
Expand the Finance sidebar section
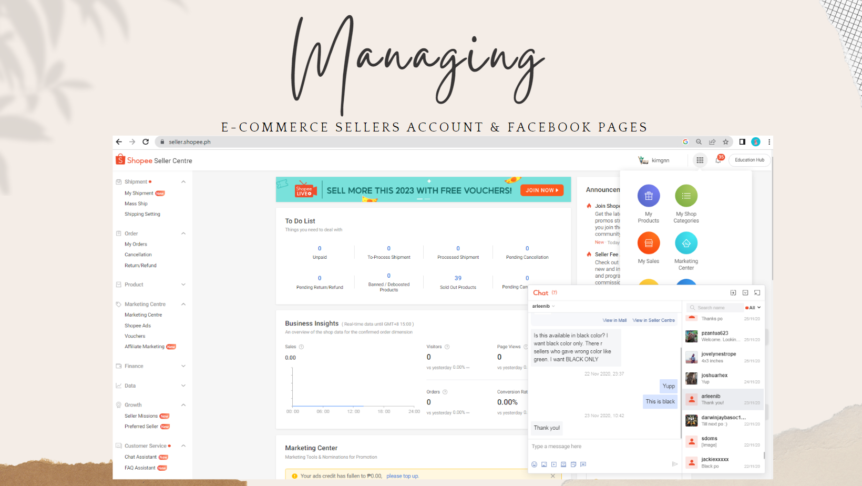pyautogui.click(x=183, y=366)
